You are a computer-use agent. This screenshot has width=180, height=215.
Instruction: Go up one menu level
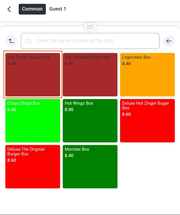click(x=11, y=41)
